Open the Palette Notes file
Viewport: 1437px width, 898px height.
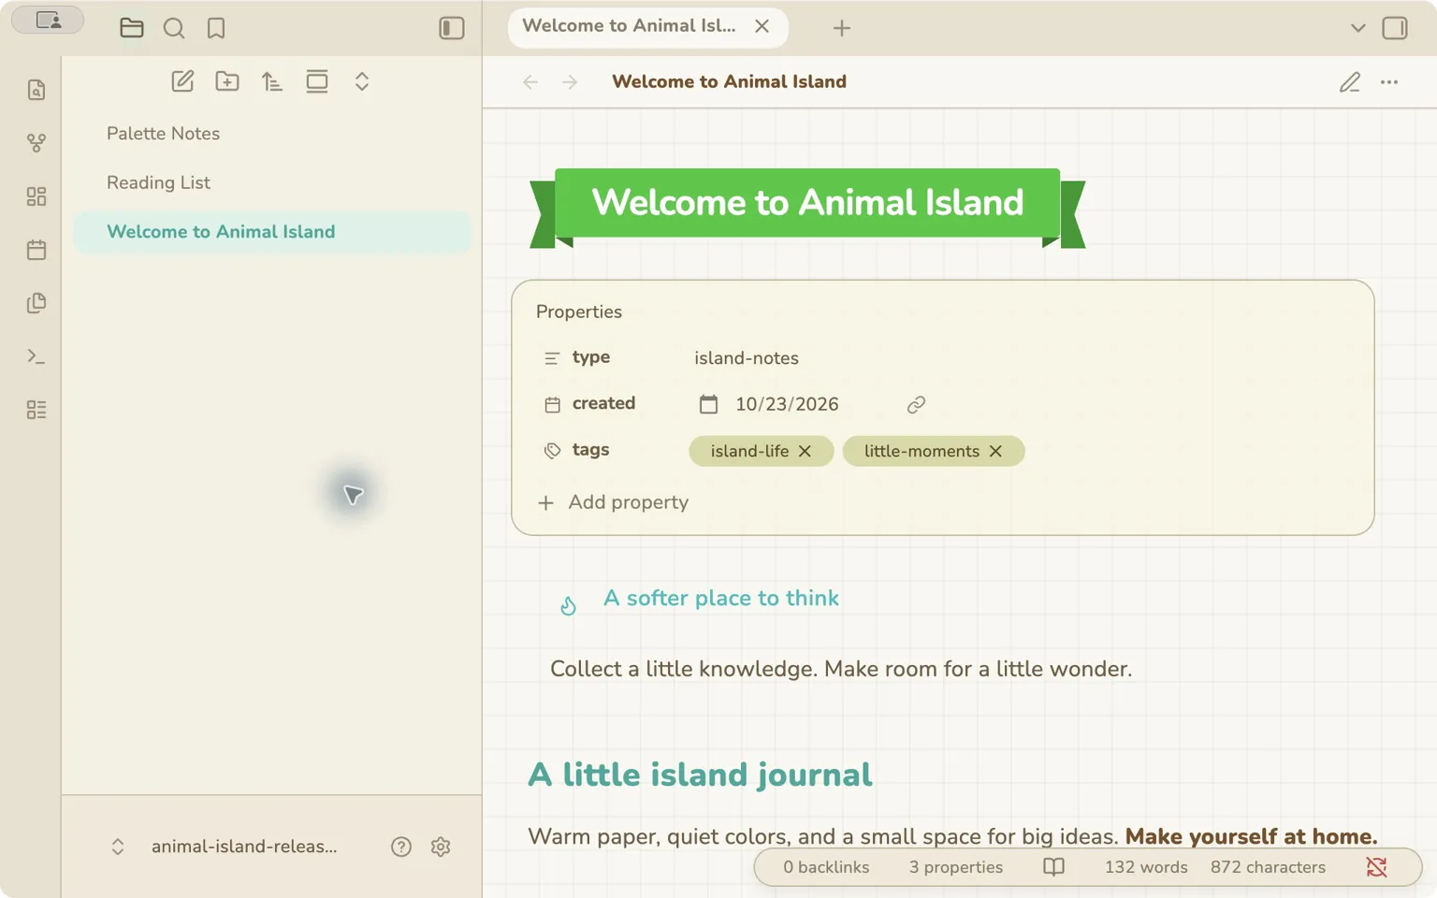pos(272,134)
